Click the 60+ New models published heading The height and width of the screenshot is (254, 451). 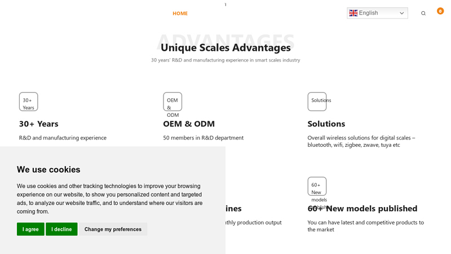[362, 208]
